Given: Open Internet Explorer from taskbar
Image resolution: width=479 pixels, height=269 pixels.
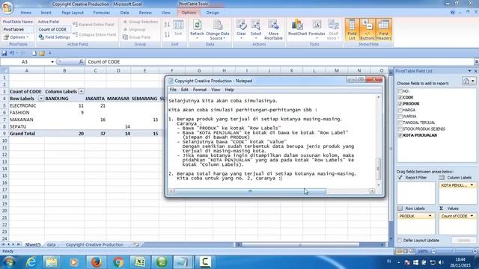Looking at the screenshot, I should [x=31, y=262].
